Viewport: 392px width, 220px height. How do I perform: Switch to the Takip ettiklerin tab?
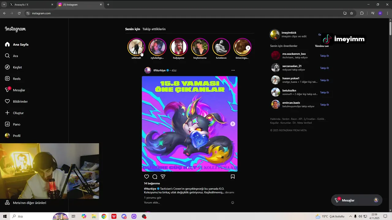[x=154, y=29]
